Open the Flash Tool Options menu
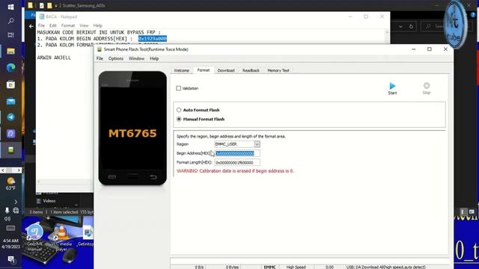Image resolution: width=479 pixels, height=269 pixels. pos(116,58)
